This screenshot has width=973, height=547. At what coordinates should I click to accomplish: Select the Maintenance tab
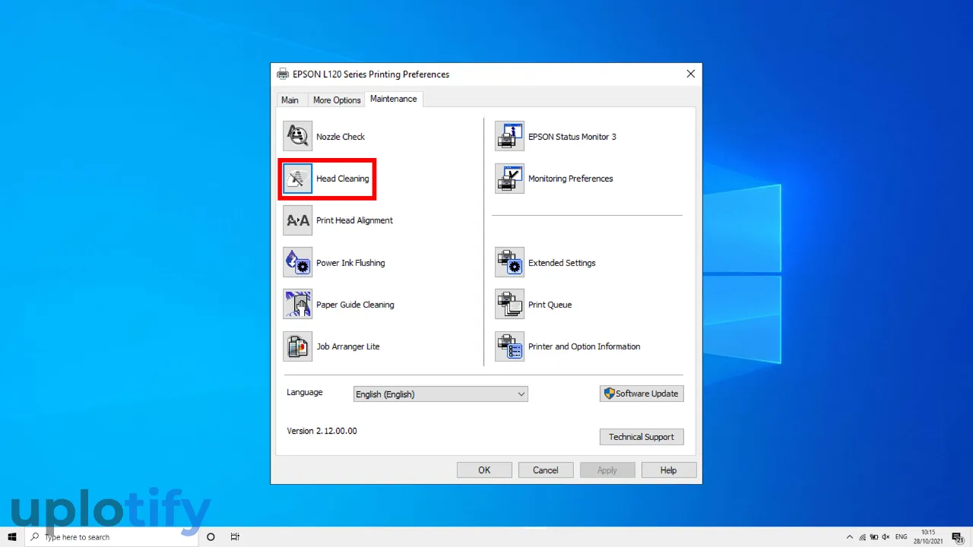coord(394,99)
